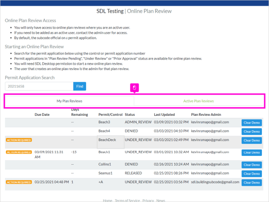Clear Demo for the Beach3 row
This screenshot has height=202, width=269.
(x=252, y=123)
